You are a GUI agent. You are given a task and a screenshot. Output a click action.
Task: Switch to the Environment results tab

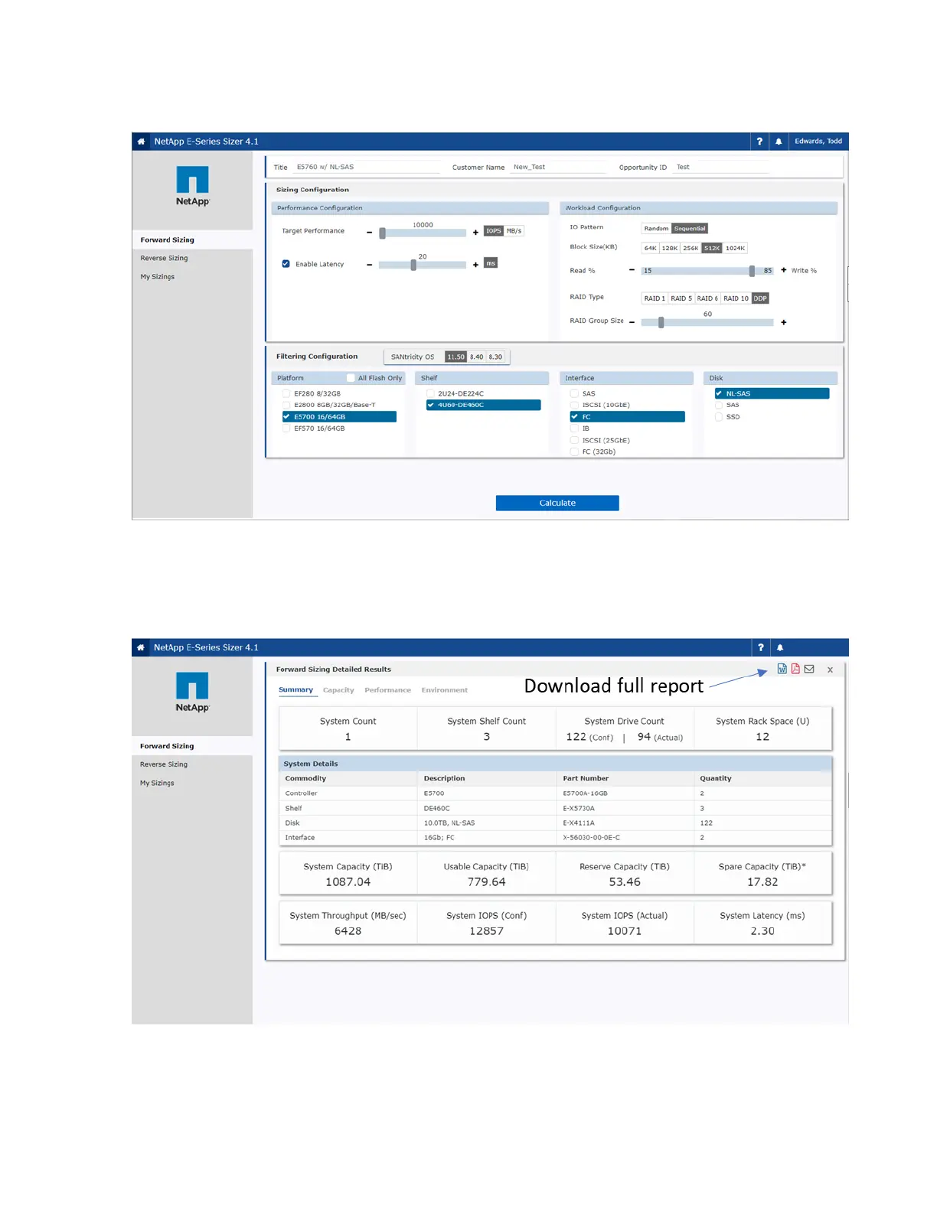pos(444,690)
